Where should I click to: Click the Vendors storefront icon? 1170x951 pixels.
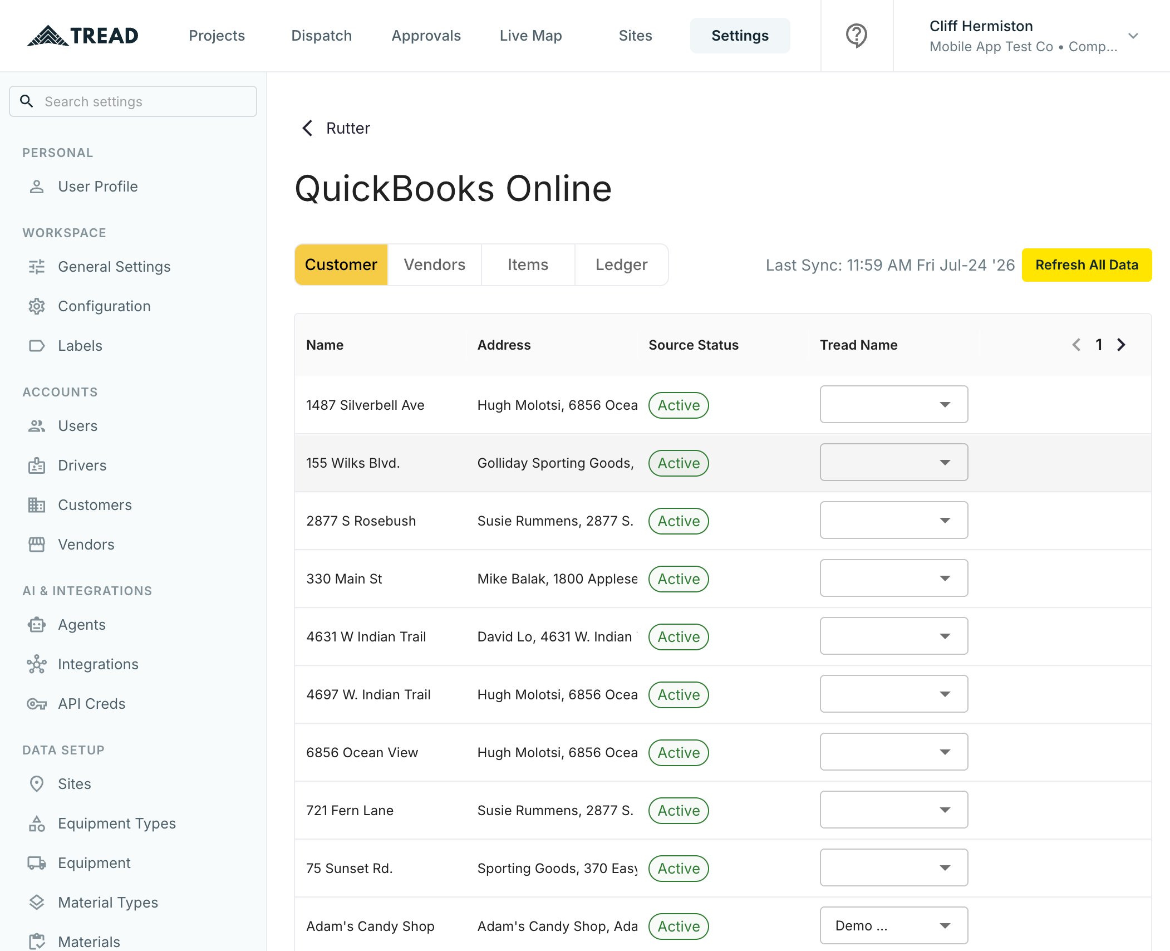(x=37, y=545)
